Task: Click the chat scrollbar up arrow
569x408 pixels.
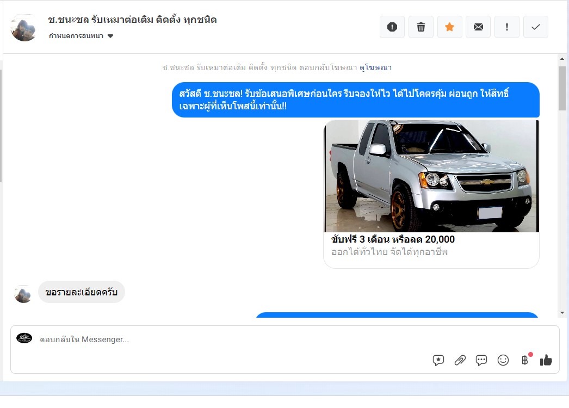Action: 562,59
